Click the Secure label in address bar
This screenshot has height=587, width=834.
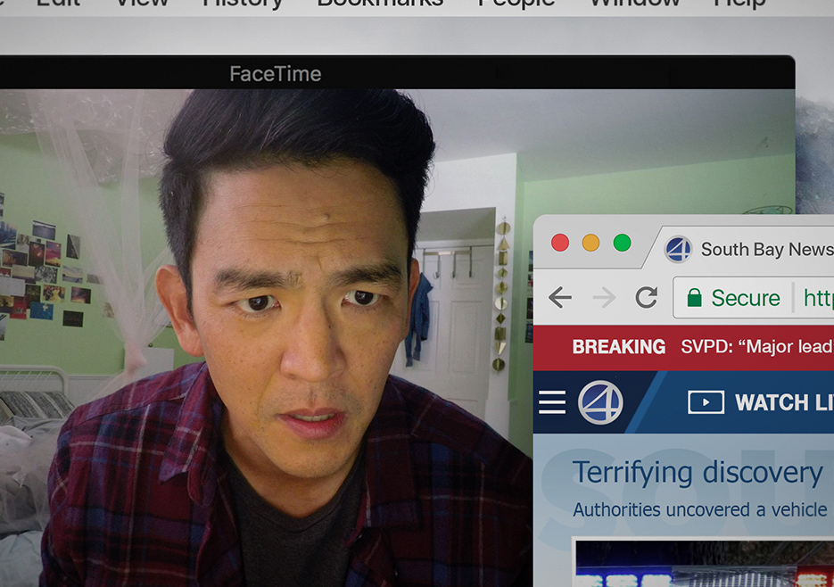point(746,297)
